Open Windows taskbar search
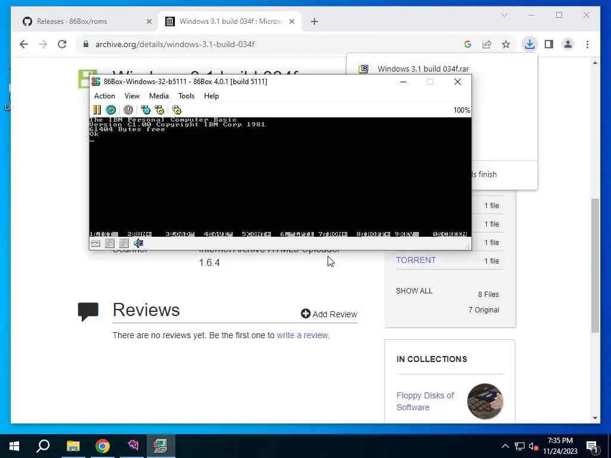The image size is (611, 458). point(43,446)
